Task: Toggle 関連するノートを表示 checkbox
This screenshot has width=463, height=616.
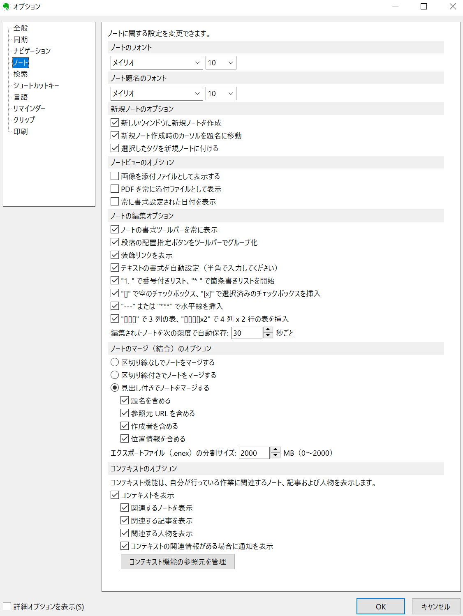Action: pyautogui.click(x=125, y=508)
